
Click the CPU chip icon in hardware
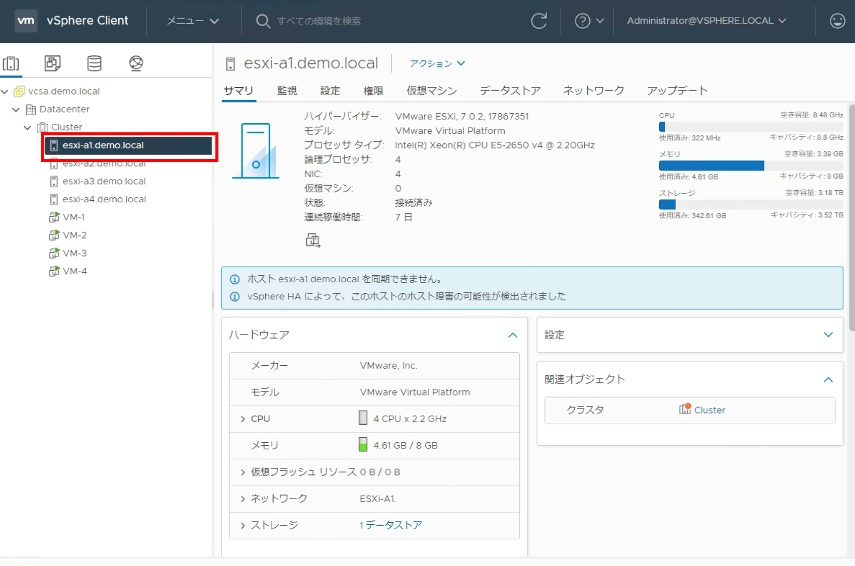pyautogui.click(x=363, y=418)
